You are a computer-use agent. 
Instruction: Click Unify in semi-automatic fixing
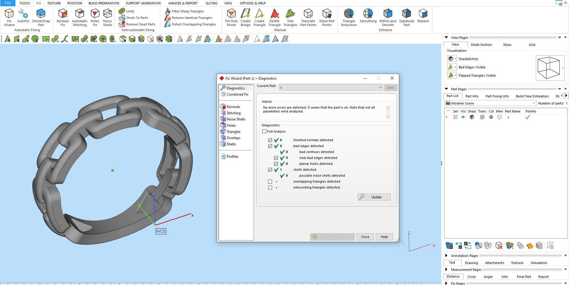(127, 11)
